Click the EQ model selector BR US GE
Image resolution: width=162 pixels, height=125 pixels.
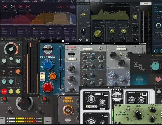[x=88, y=49]
